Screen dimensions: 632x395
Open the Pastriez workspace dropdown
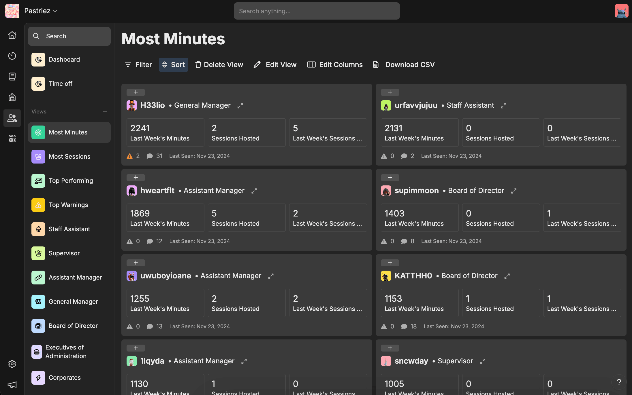[x=41, y=11]
